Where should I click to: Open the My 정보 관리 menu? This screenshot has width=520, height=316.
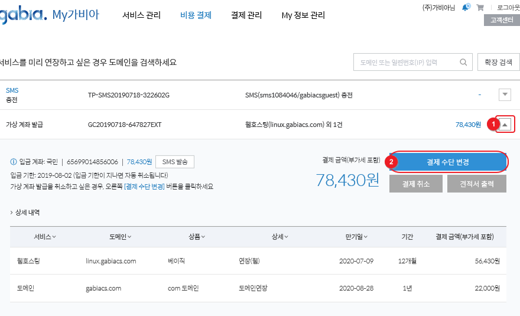click(303, 15)
